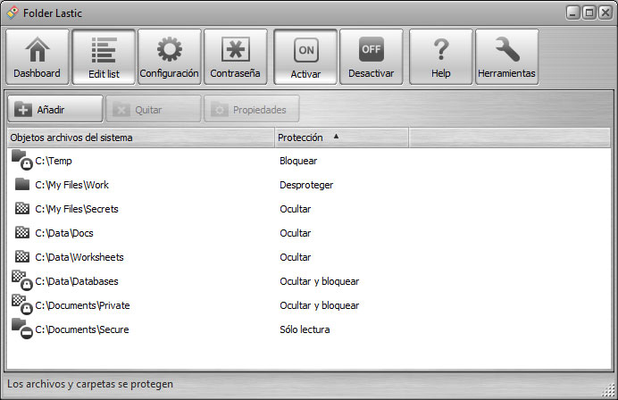Screen dimensions: 618x400
Task: Select the C:\Data\Databases entry
Action: 77,281
